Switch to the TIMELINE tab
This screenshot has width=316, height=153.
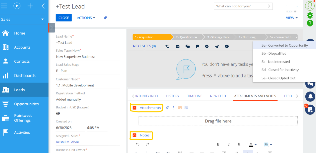click(195, 96)
